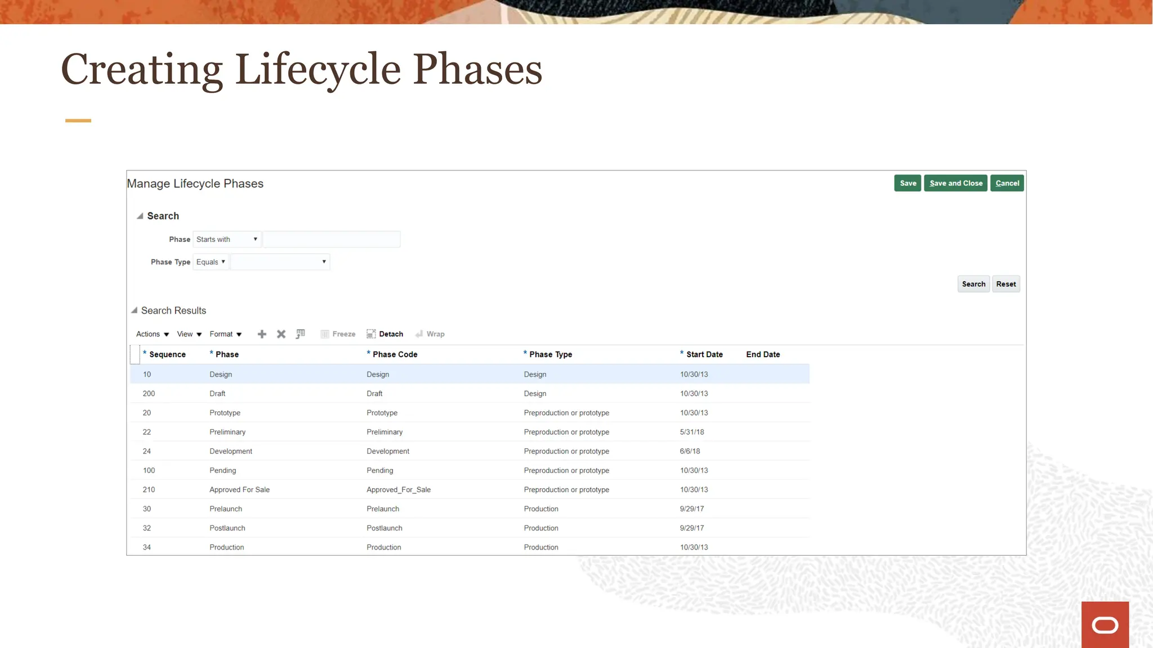Open the Phase 'Starts with' operator dropdown
The height and width of the screenshot is (648, 1153).
[x=227, y=240]
